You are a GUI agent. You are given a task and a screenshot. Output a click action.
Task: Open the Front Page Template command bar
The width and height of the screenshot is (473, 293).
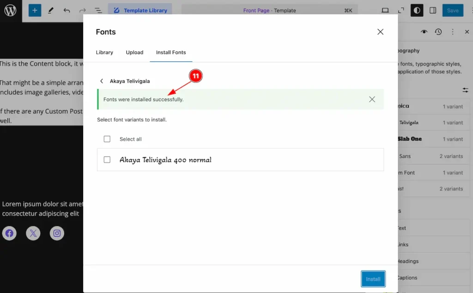(269, 10)
